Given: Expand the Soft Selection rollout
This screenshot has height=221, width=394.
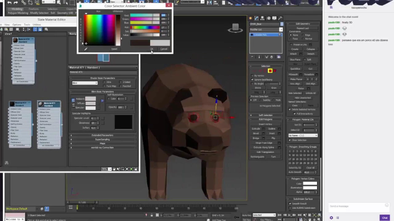Looking at the screenshot, I should coord(265,115).
